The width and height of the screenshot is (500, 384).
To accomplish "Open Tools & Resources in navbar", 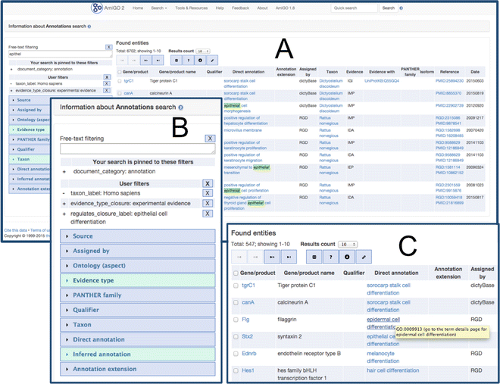I will tap(192, 8).
